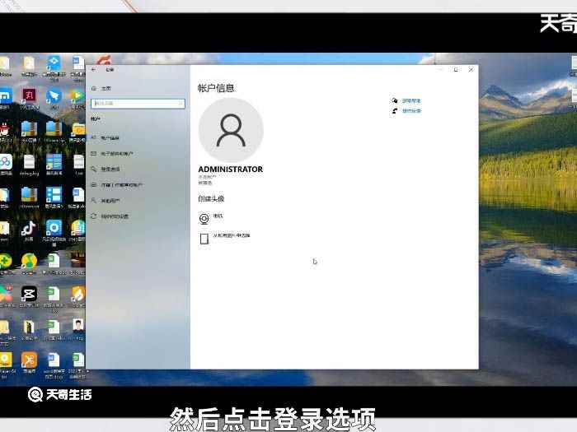Click the Give feedback person icon
This screenshot has height=432, width=577.
[x=395, y=110]
